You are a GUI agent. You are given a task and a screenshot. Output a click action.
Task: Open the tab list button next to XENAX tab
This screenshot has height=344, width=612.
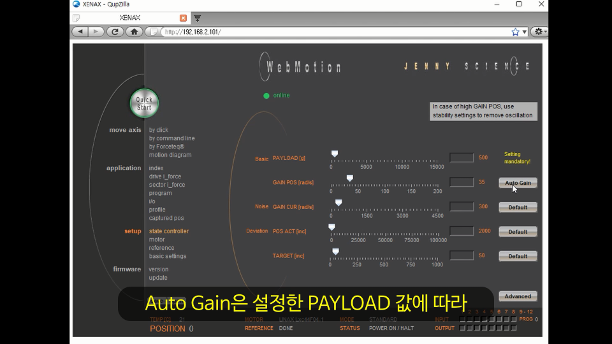point(198,18)
